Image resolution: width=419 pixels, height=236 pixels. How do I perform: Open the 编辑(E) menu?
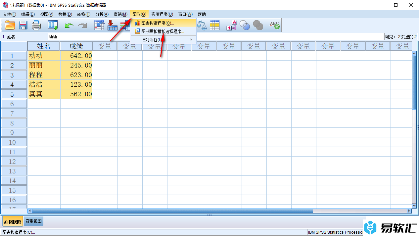coord(28,14)
